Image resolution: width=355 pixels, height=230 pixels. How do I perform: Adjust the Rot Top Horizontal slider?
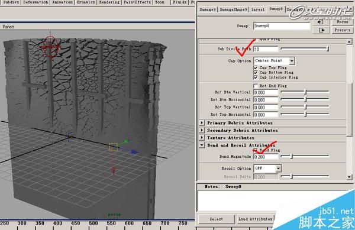(x=305, y=115)
